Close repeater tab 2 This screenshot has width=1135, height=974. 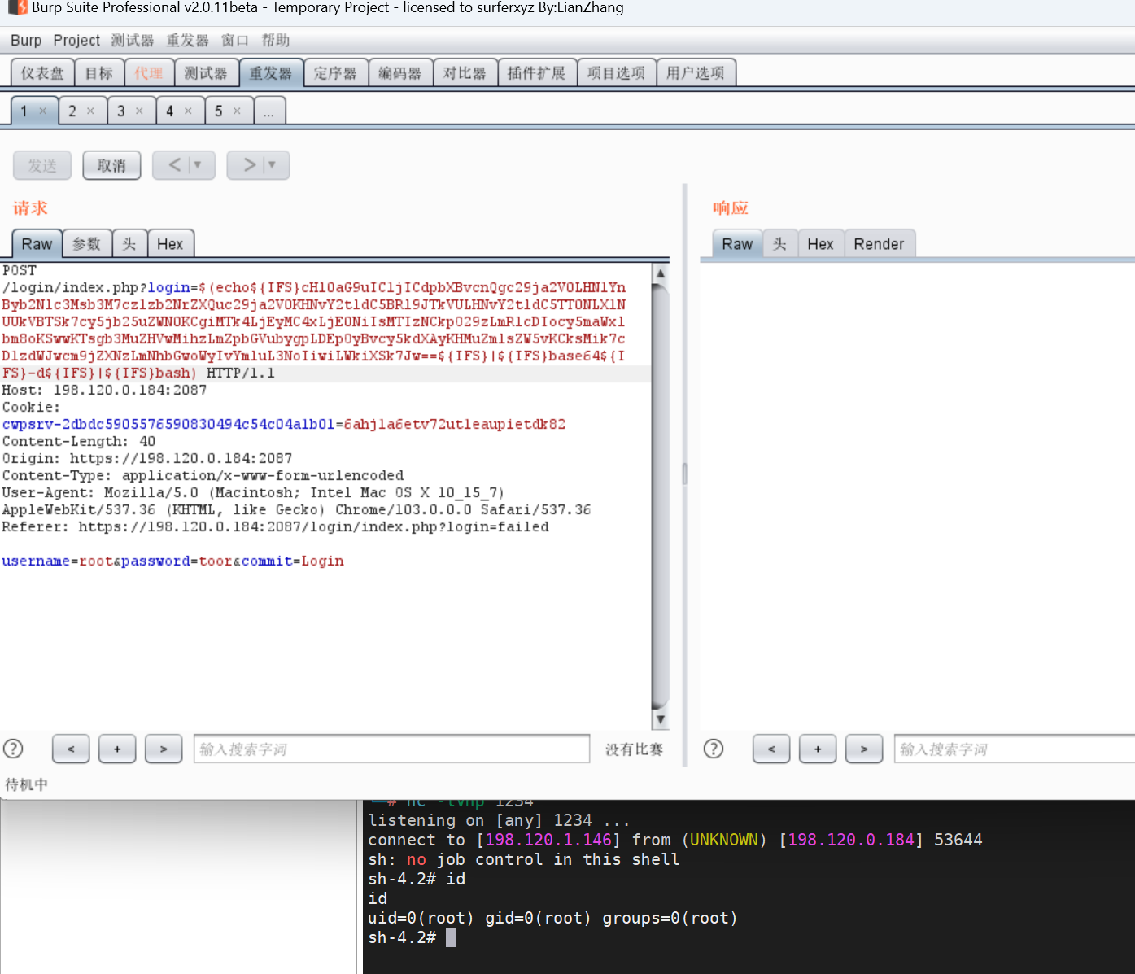coord(90,111)
